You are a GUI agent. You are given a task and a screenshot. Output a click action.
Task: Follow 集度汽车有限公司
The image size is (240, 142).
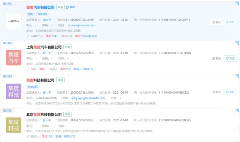(x=230, y=22)
